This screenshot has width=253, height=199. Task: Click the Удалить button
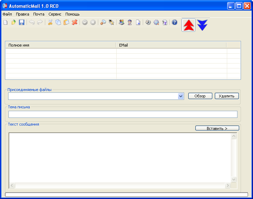226,96
